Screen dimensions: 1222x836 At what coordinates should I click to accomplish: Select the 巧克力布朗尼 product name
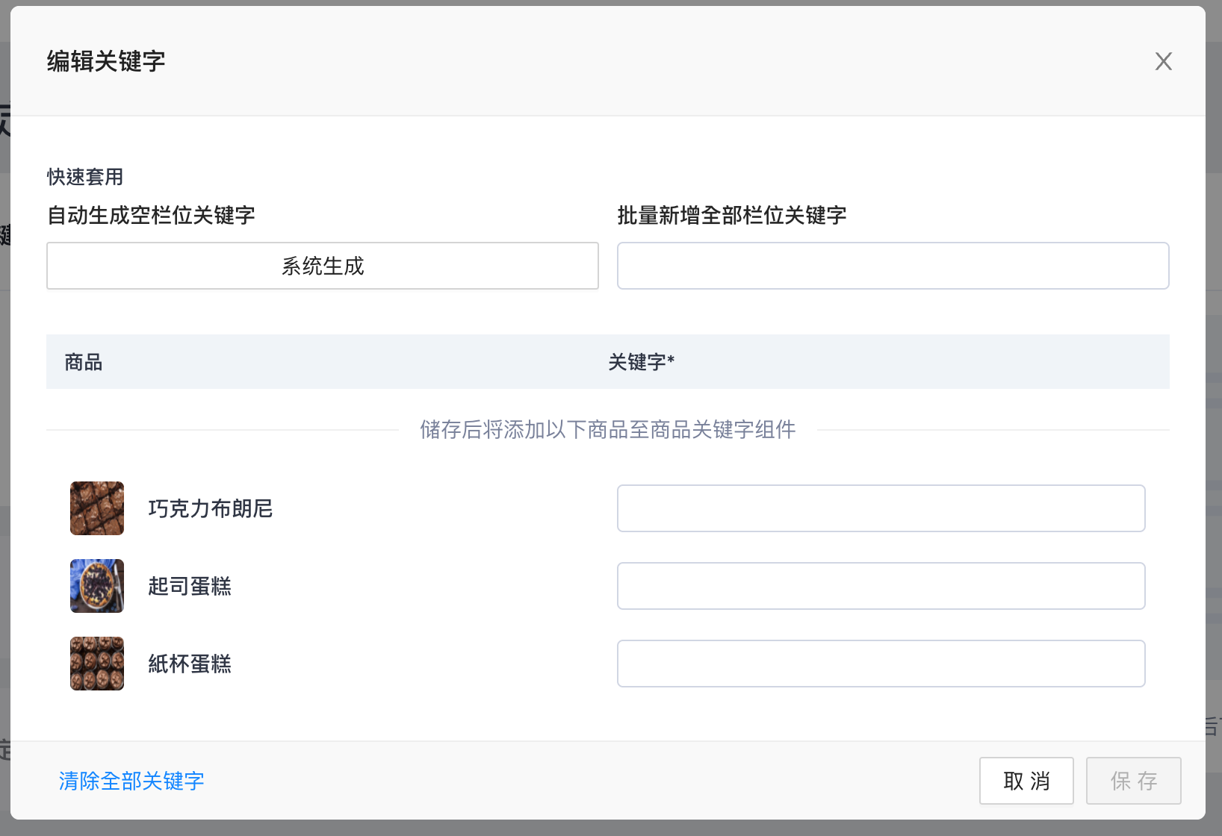click(211, 508)
